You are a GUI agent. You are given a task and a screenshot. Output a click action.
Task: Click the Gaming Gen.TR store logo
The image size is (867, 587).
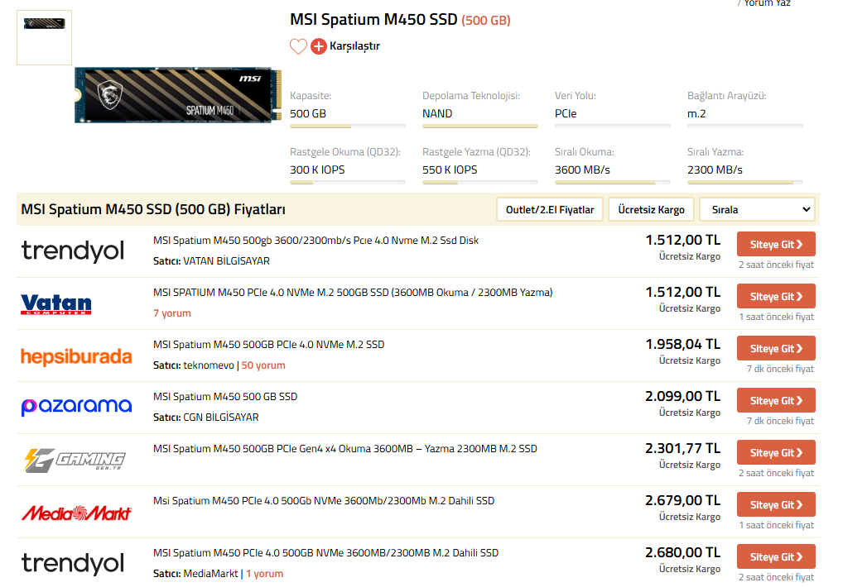(75, 460)
